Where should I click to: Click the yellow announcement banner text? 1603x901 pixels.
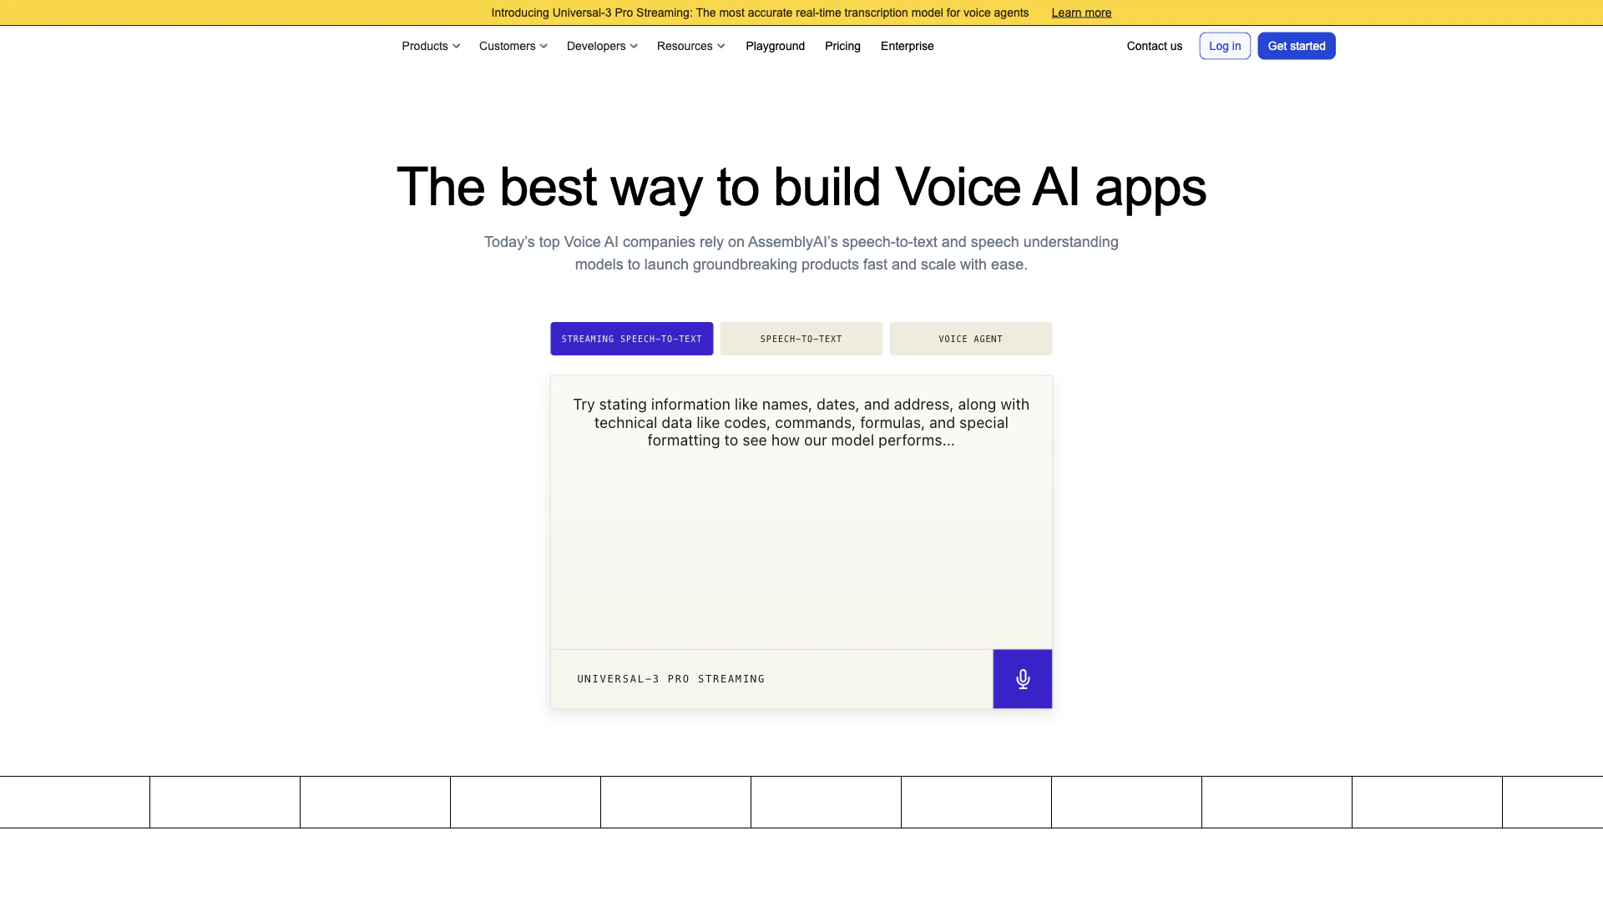[x=759, y=13]
